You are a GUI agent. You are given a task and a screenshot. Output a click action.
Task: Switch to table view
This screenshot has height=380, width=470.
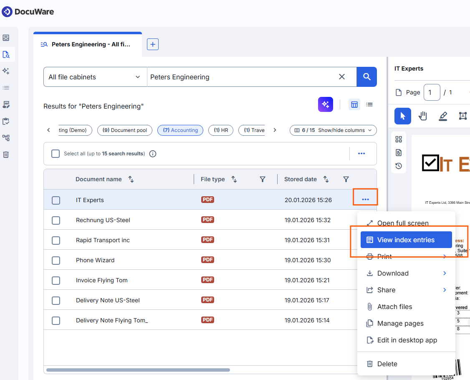coord(354,104)
